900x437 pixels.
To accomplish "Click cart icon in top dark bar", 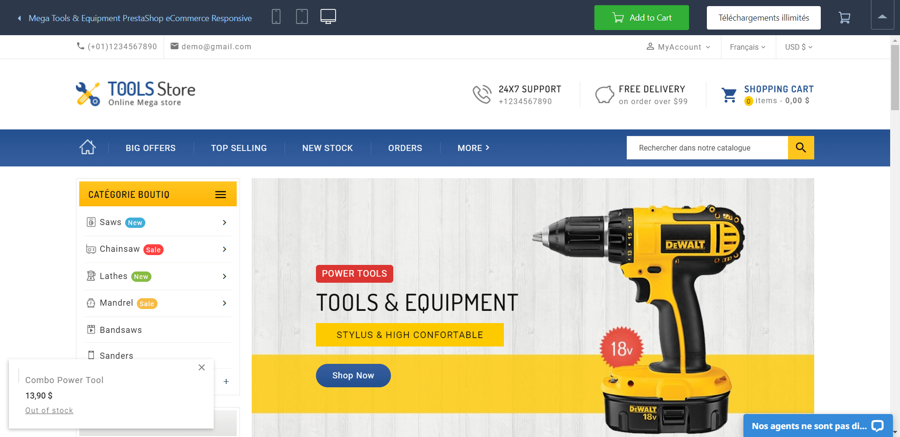I will coord(844,18).
